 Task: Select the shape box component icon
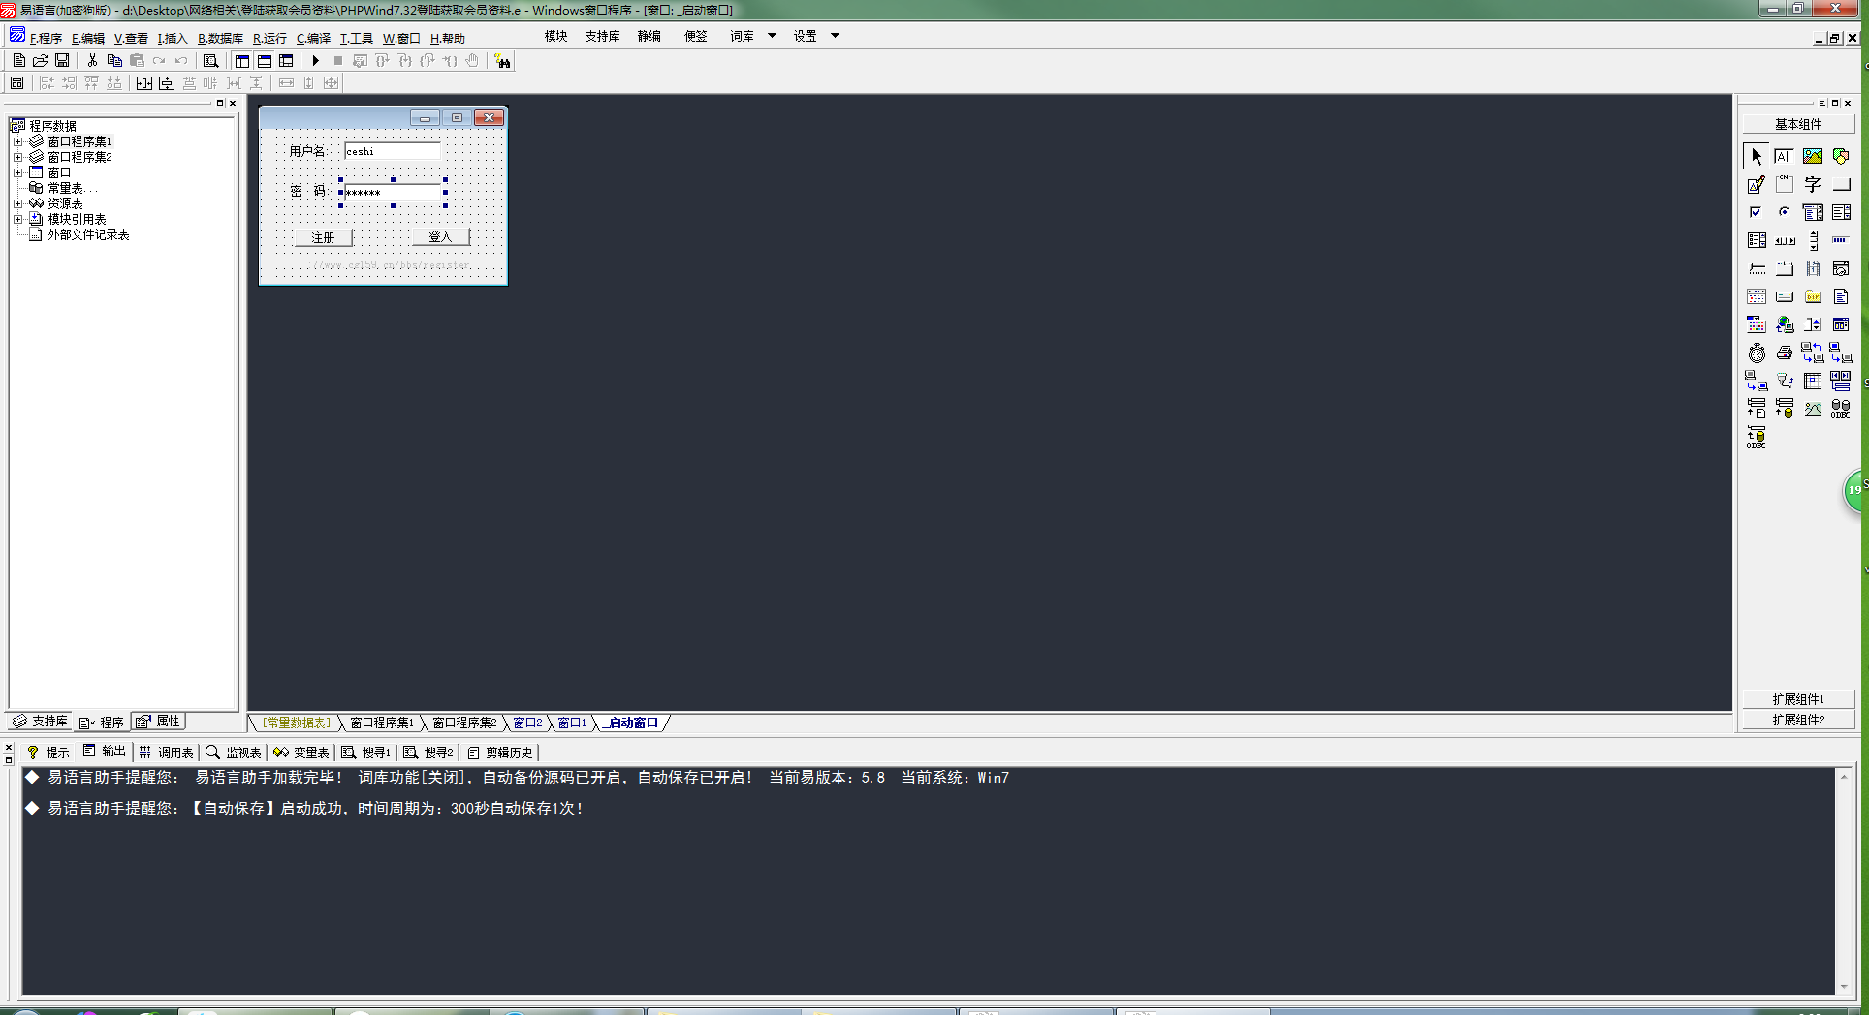[x=1840, y=156]
